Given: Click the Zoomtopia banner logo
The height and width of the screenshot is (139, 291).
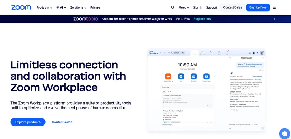Looking at the screenshot, I should 85,19.
